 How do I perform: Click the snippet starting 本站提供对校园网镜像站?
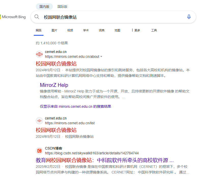[113, 73]
